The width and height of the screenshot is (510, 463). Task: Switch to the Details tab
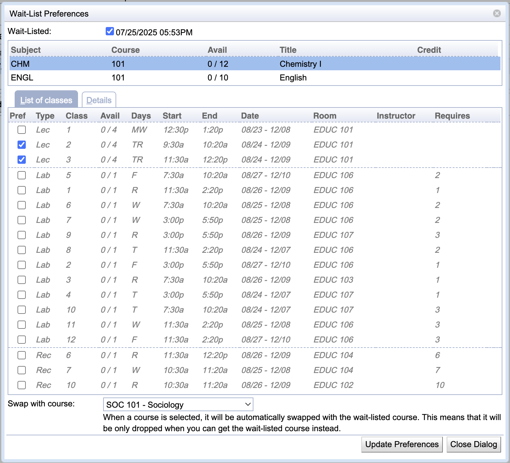tap(99, 100)
